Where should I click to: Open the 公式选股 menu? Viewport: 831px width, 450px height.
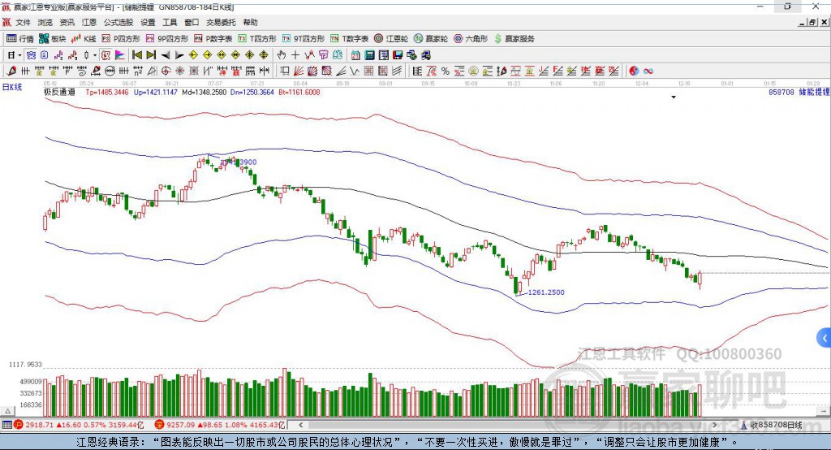point(118,22)
